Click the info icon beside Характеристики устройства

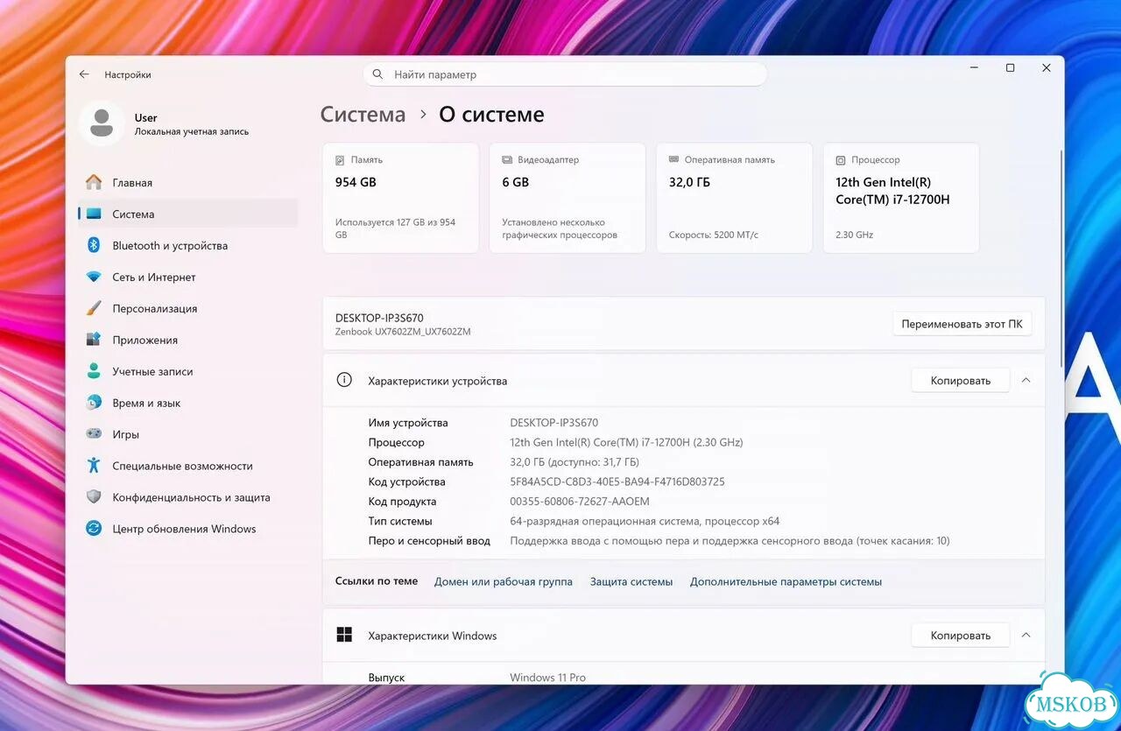click(344, 380)
